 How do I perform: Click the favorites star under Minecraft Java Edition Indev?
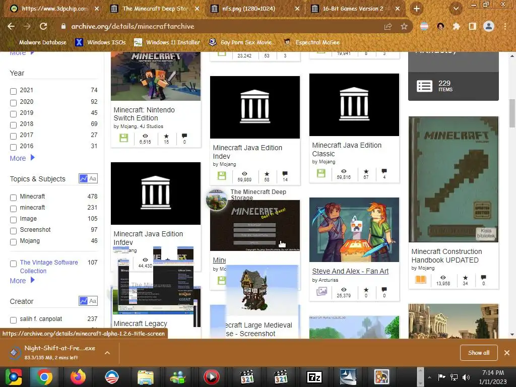coord(267,173)
